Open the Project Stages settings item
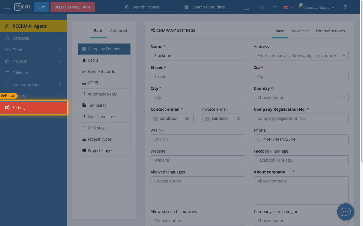363x226 pixels. 104,151
